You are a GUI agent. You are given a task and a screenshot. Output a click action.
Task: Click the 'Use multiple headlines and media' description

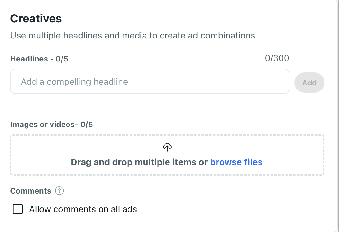click(133, 35)
